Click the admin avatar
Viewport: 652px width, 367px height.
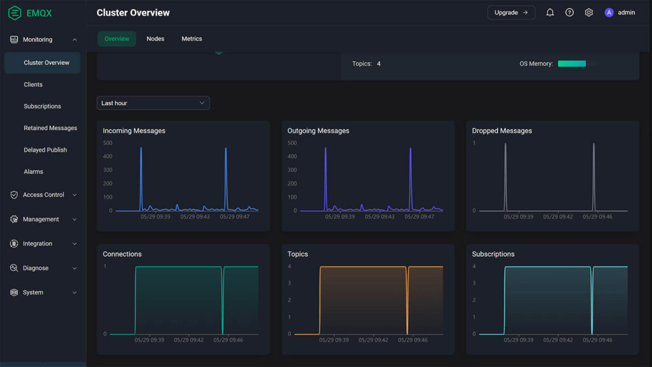click(x=609, y=12)
